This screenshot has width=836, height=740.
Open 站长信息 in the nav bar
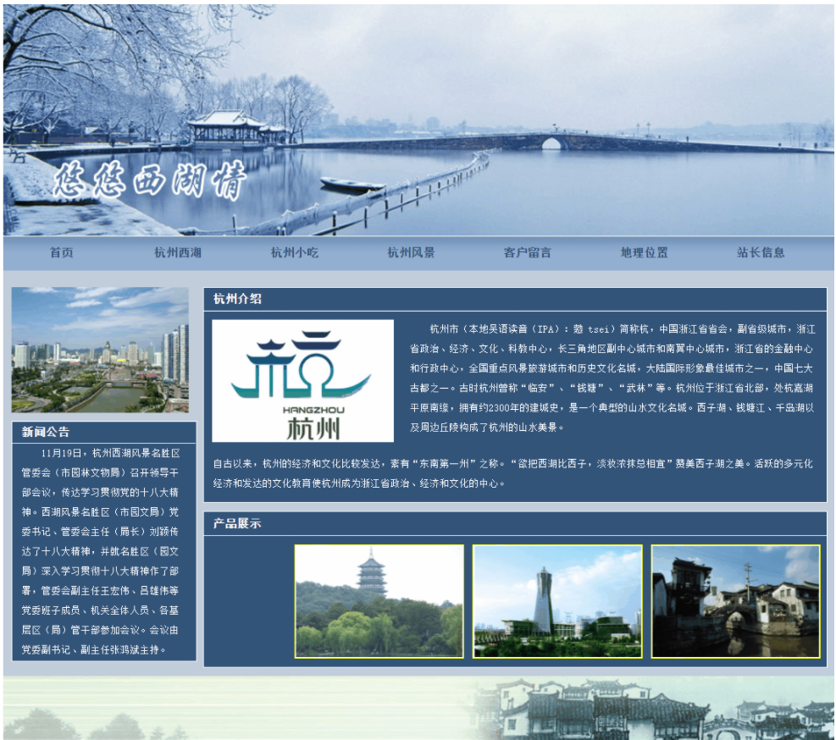click(761, 252)
